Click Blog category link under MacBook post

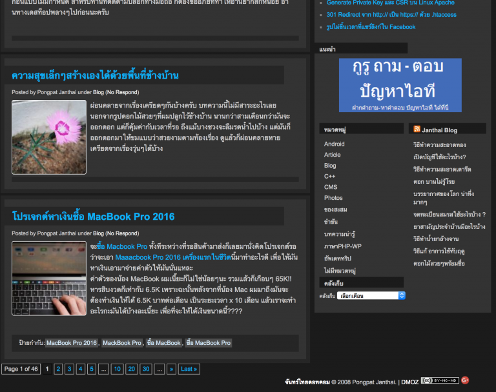(x=98, y=233)
